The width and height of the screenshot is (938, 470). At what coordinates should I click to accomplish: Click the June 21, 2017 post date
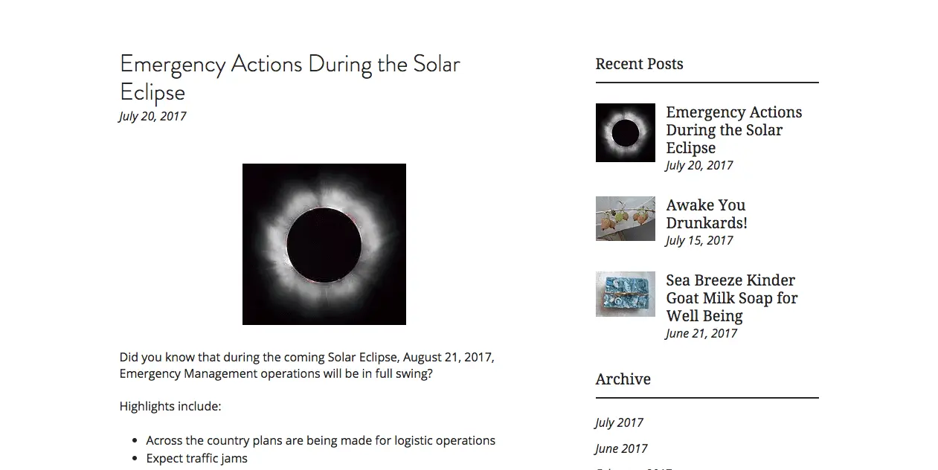coord(701,333)
